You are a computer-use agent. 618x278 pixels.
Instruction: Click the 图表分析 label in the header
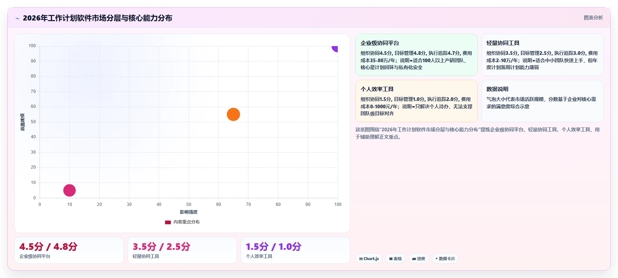coord(593,18)
